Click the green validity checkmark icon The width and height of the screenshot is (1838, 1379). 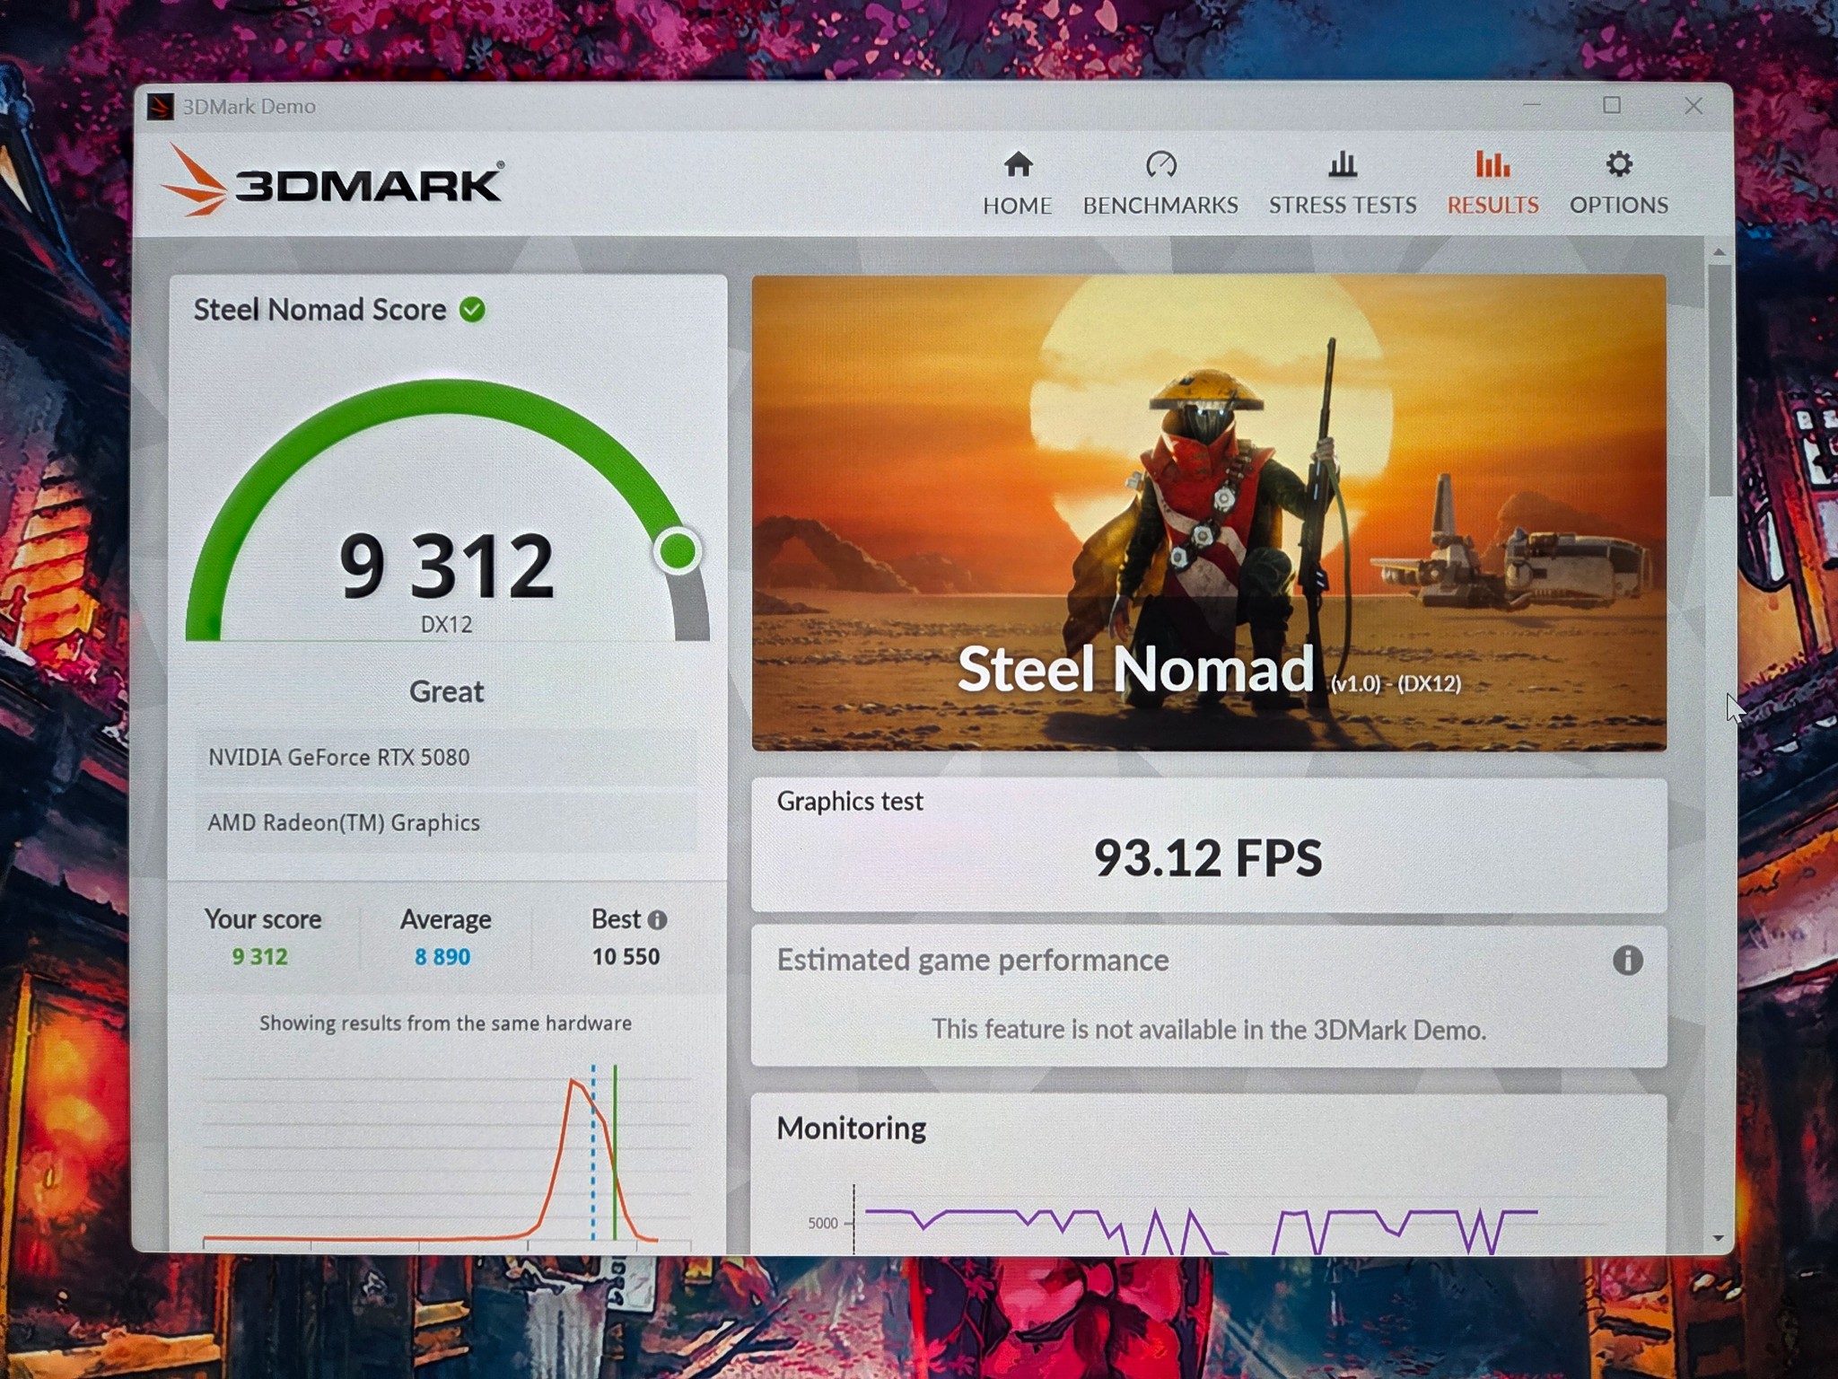(472, 310)
